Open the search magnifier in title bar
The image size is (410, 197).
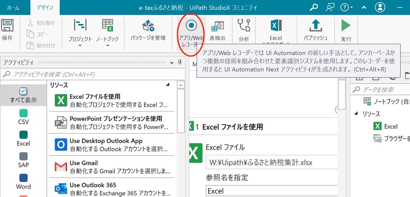point(313,7)
